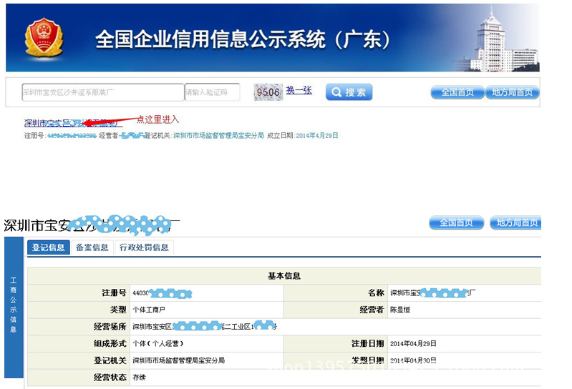Image resolution: width=572 pixels, height=389 pixels.
Task: Click the 请输入验证码 captcha input field
Action: coord(212,92)
